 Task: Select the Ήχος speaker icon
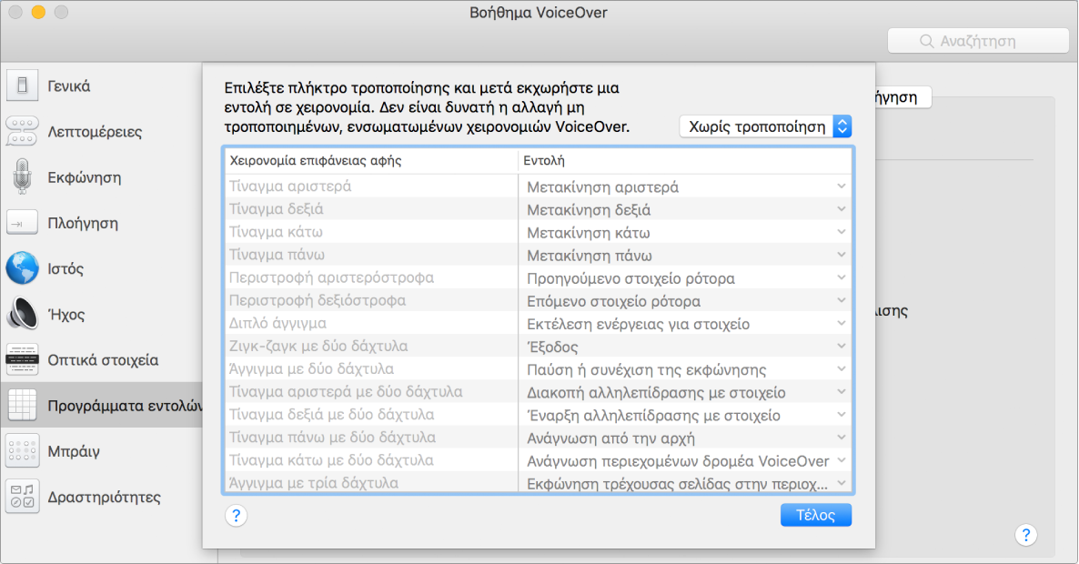tap(22, 315)
